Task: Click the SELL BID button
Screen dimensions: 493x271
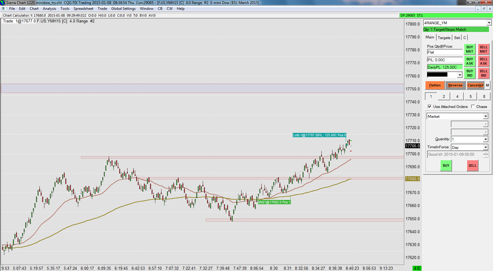Action: (x=483, y=73)
